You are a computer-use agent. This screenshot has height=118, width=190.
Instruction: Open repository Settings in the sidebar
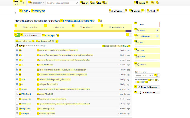tap(147, 65)
